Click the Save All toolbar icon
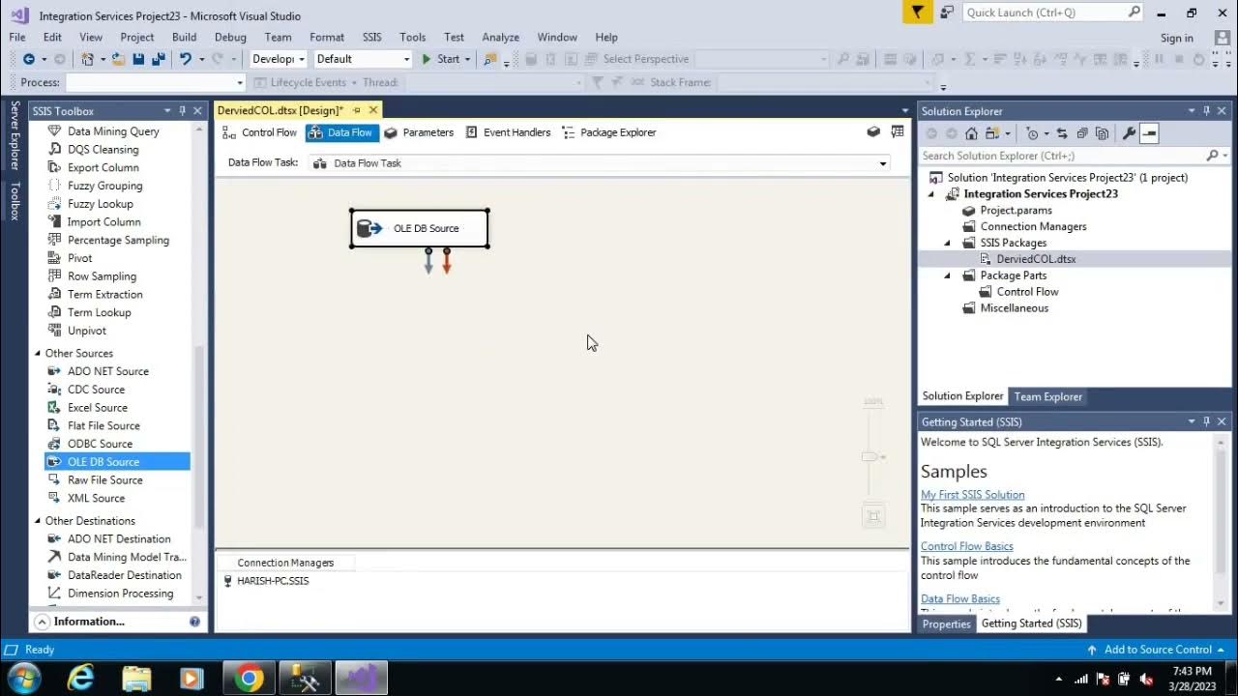The height and width of the screenshot is (696, 1238). coord(157,59)
